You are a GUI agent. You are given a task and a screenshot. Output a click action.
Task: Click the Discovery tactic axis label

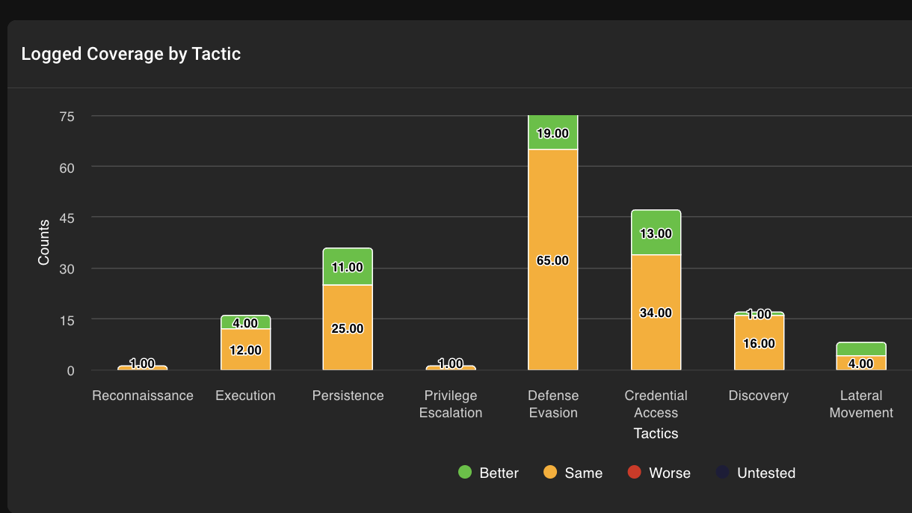[x=759, y=396]
